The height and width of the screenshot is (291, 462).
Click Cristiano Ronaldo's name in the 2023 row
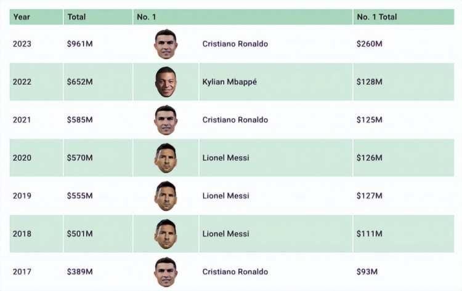pos(235,44)
